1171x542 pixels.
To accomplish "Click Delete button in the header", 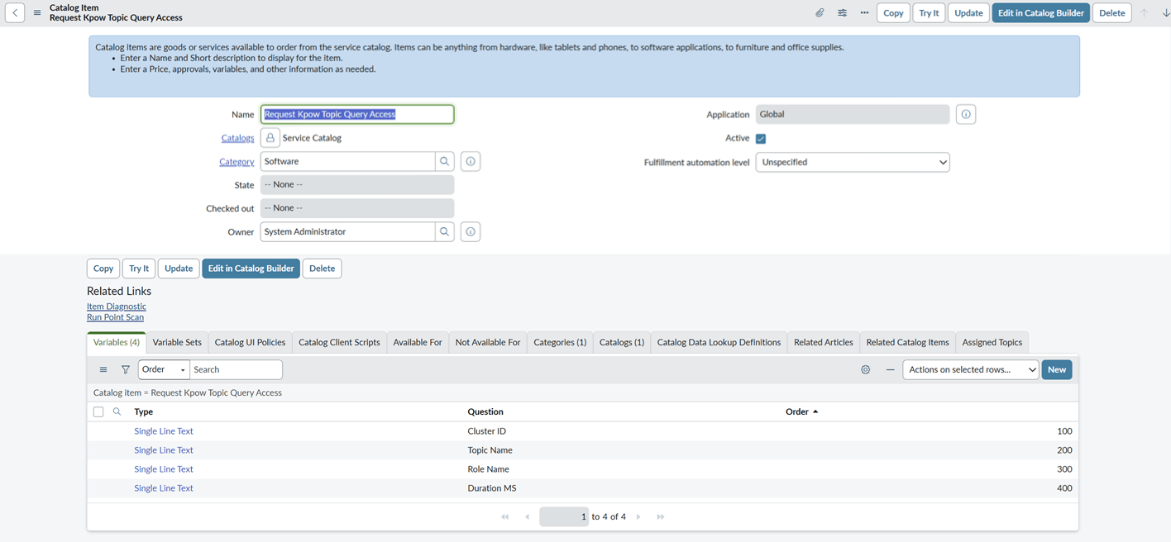I will (1112, 13).
